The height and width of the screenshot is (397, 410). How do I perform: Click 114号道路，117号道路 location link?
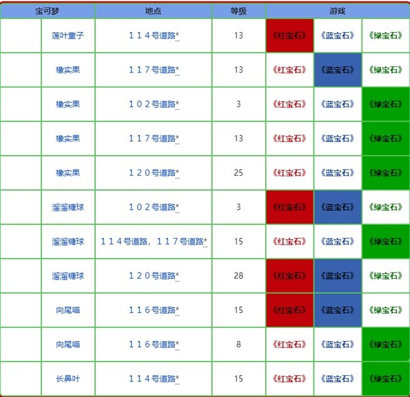pos(152,241)
